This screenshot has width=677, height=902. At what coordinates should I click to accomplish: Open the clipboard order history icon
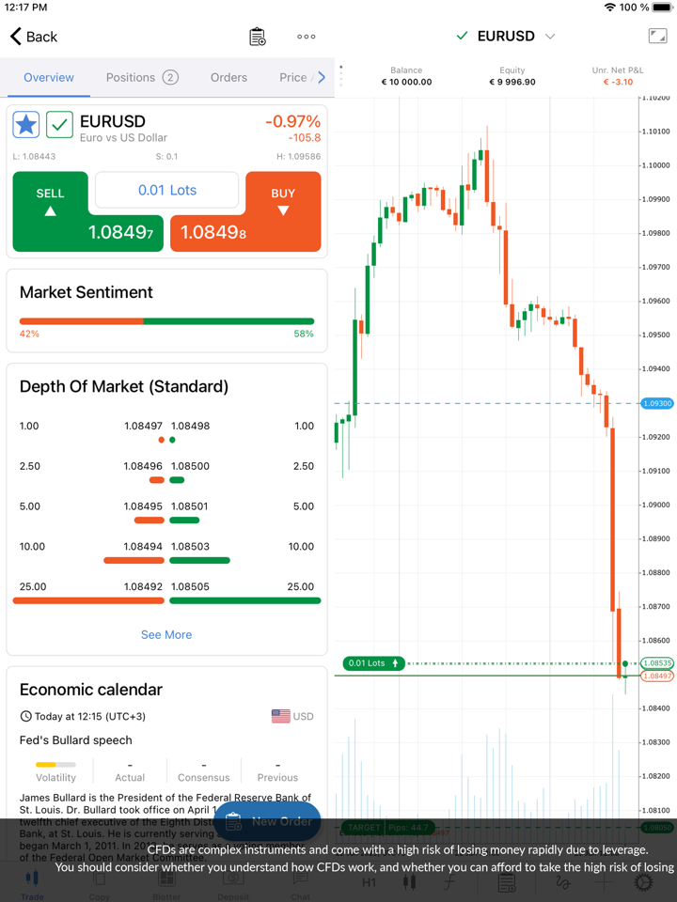(x=257, y=37)
